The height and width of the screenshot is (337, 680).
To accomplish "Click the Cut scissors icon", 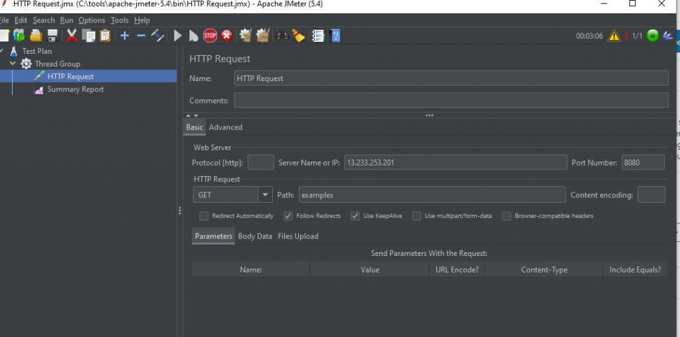I will point(72,36).
